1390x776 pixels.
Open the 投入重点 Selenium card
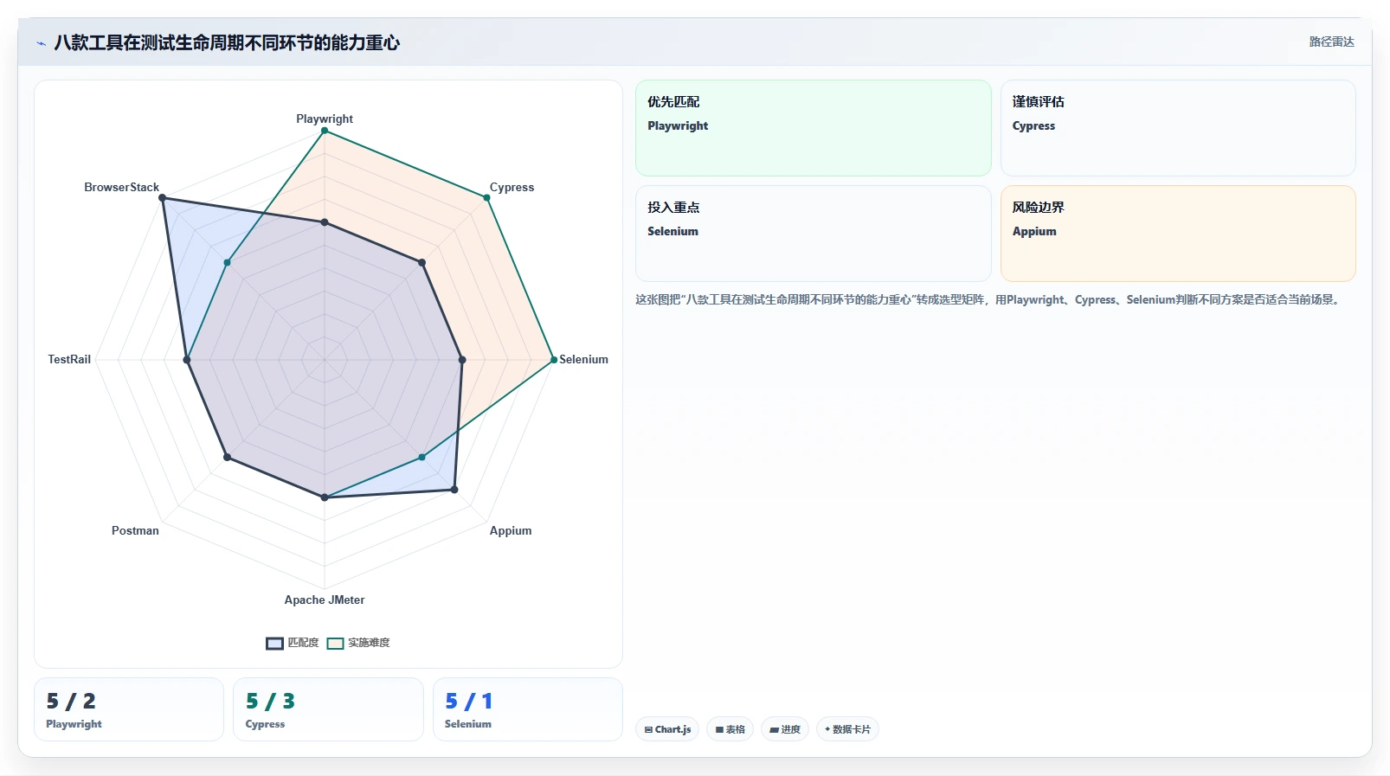(814, 234)
